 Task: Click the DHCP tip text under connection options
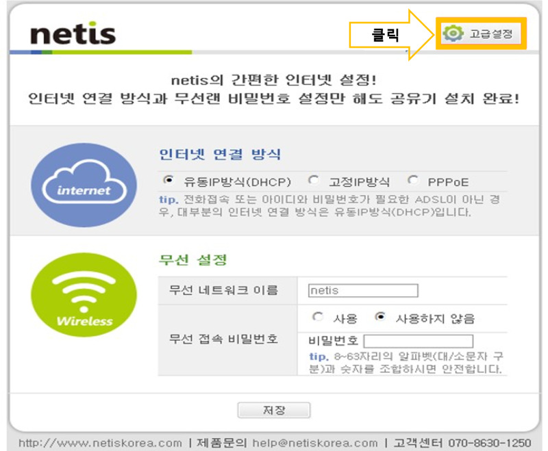329,206
